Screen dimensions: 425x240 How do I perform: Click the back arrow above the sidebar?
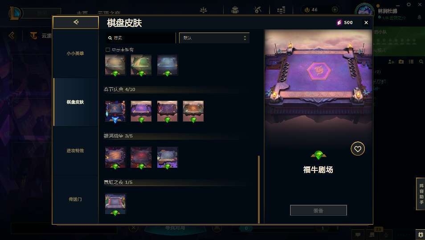point(76,22)
